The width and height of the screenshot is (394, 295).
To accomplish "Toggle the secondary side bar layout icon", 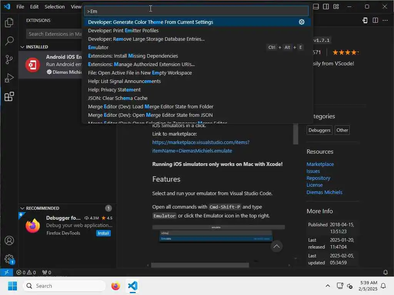I will click(326, 7).
